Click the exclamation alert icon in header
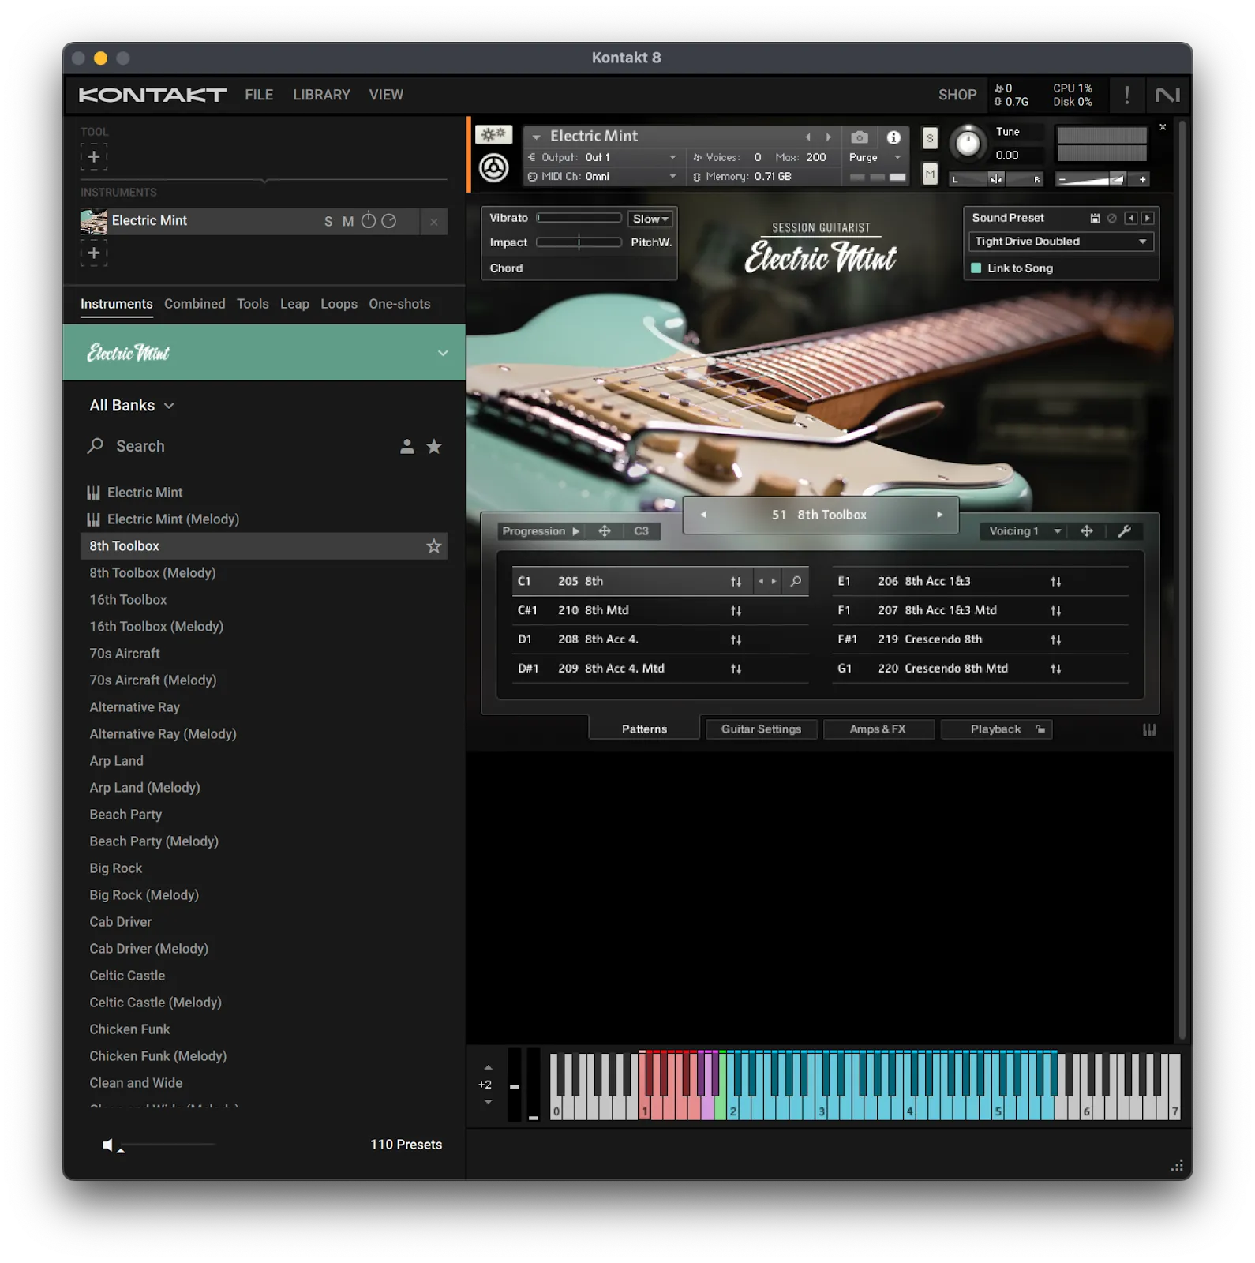The height and width of the screenshot is (1263, 1255). pyautogui.click(x=1126, y=95)
